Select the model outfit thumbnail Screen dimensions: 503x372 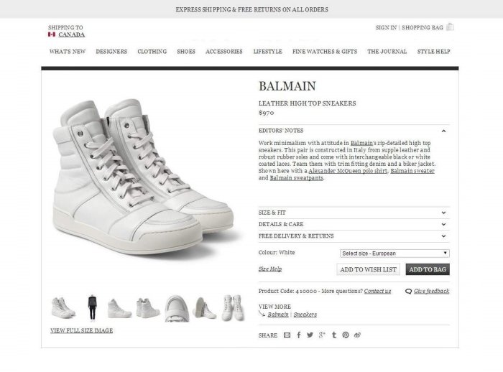coord(91,307)
